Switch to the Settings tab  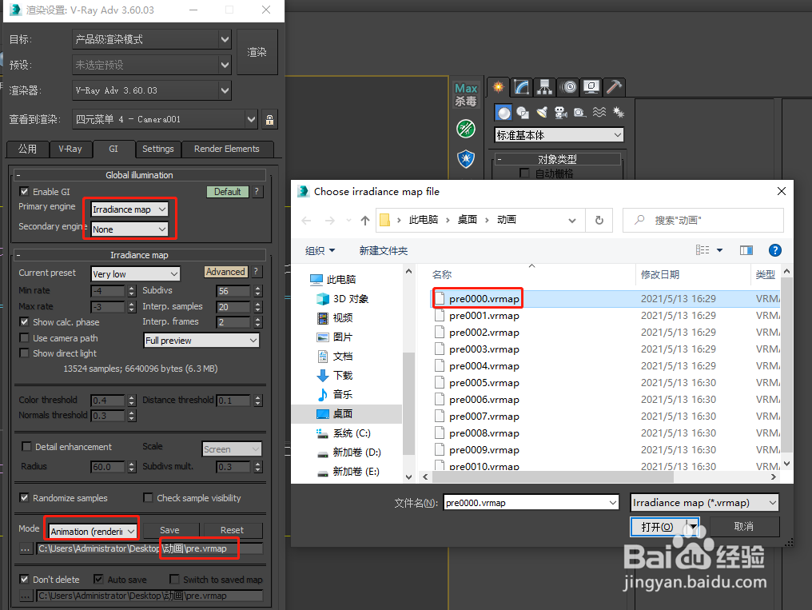point(158,150)
